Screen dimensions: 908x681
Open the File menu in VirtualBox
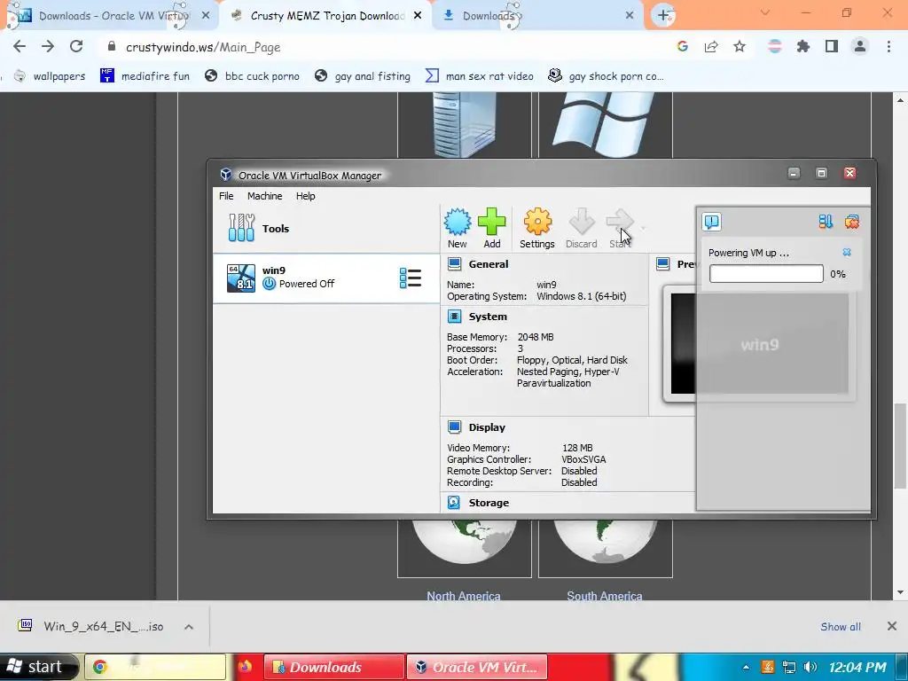click(x=226, y=196)
